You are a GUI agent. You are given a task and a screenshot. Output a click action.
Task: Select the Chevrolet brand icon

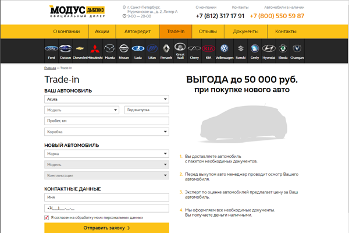(80, 50)
